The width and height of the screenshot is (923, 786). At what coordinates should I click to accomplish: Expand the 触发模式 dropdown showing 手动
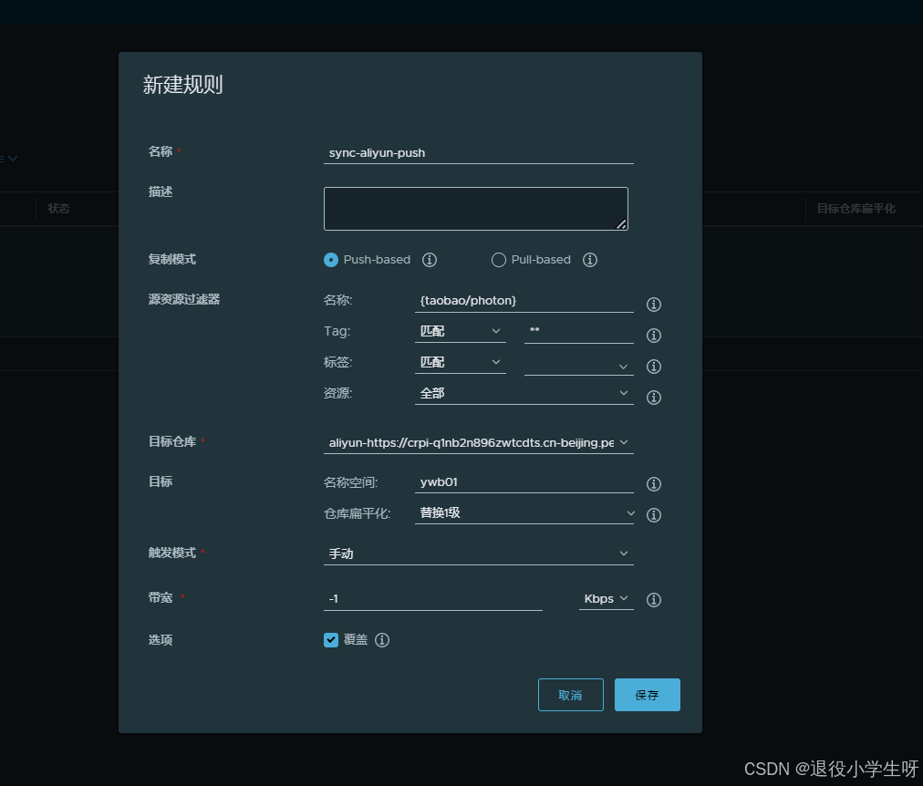[x=478, y=553]
